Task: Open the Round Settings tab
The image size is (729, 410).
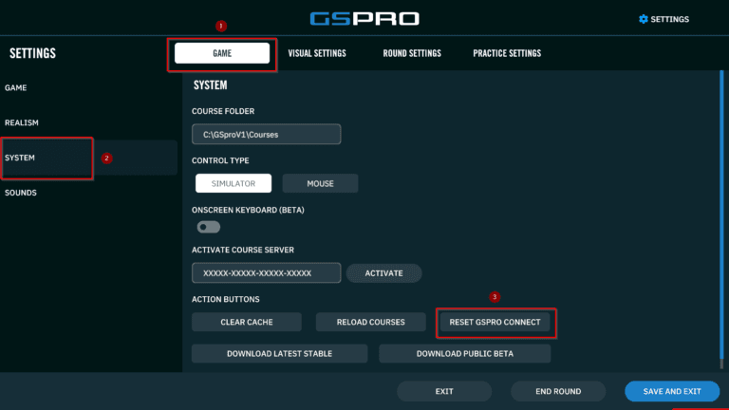Action: [411, 53]
